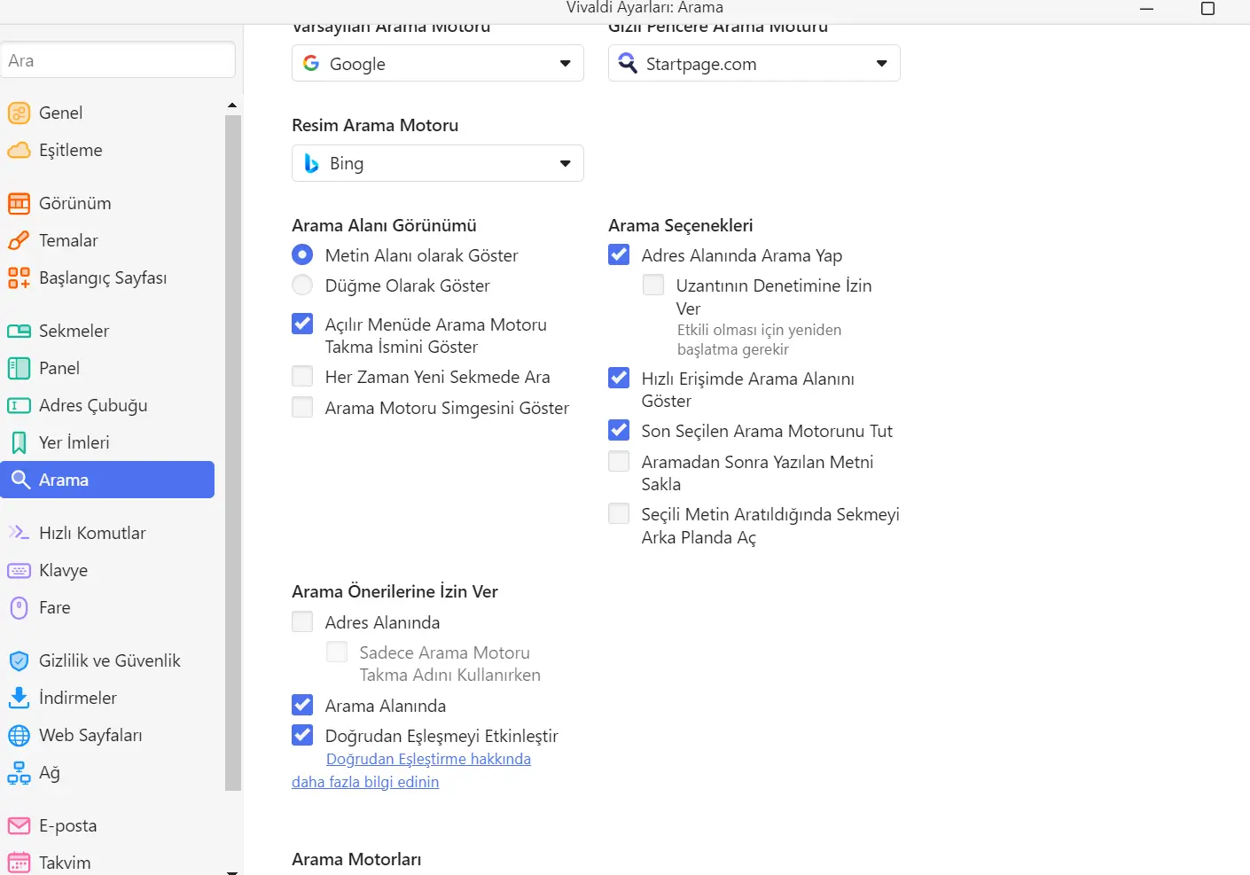Open the Google default search engine dropdown
The image size is (1250, 875).
click(x=438, y=63)
